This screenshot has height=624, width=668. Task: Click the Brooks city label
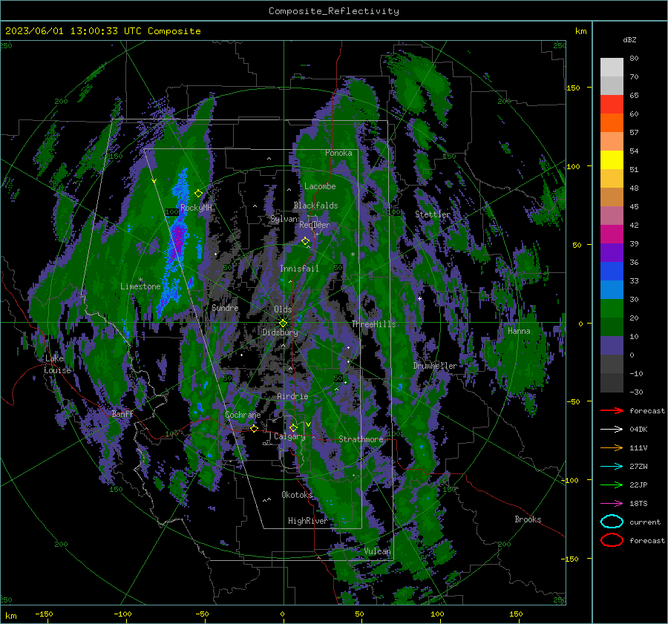528,519
